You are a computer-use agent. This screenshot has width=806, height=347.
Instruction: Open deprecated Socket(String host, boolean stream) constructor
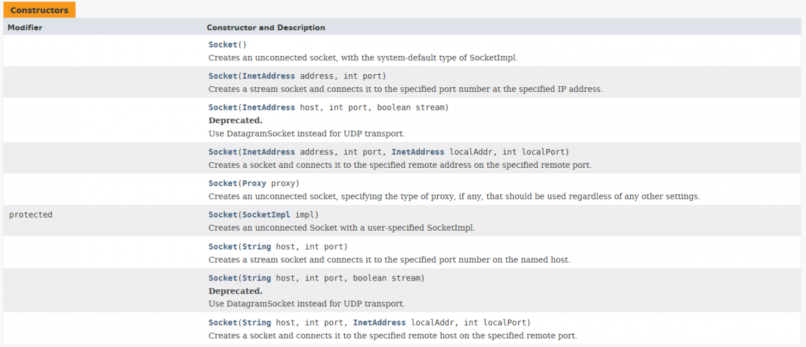coord(223,278)
